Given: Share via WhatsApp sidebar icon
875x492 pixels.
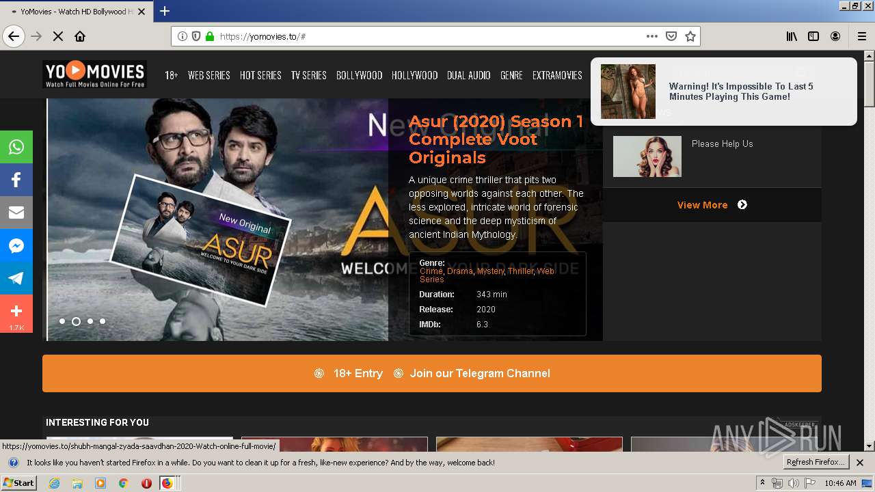Looking at the screenshot, I should (x=16, y=147).
